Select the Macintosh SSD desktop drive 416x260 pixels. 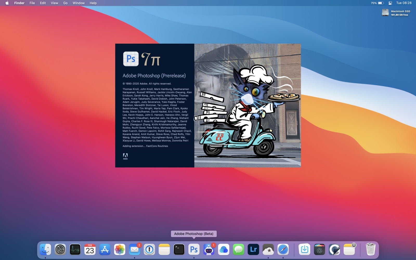396,13
